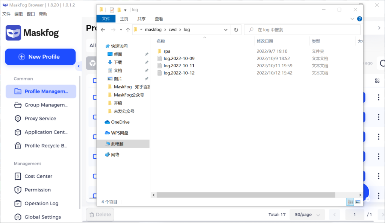Open MaskFog公众号 folder in navigation pane
This screenshot has height=223, width=385.
tap(129, 95)
